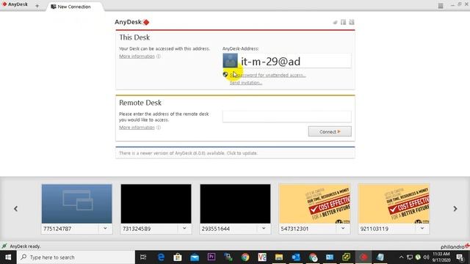Click the Type here to search box

(x=76, y=257)
